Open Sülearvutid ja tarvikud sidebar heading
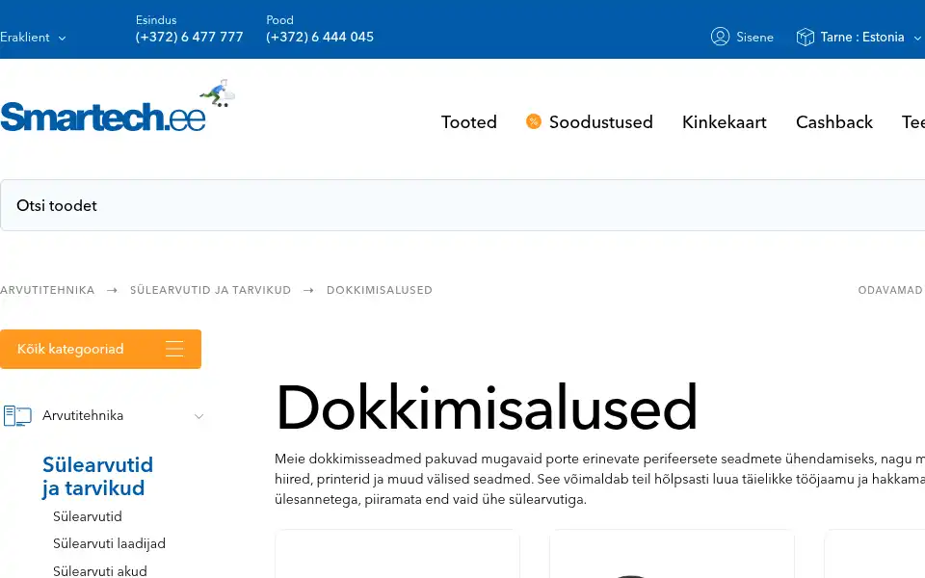Viewport: 925px width, 578px height. [97, 477]
